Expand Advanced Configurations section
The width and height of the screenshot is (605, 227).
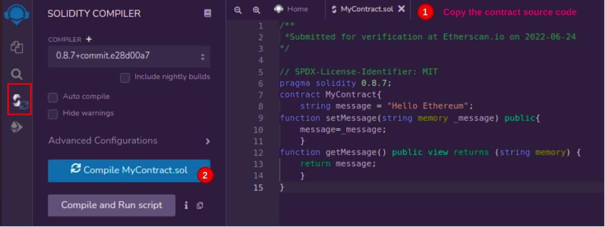(x=129, y=141)
